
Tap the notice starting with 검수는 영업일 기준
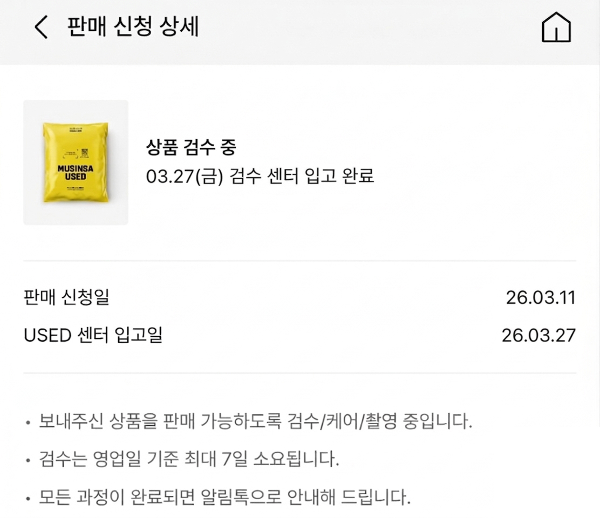pyautogui.click(x=189, y=460)
